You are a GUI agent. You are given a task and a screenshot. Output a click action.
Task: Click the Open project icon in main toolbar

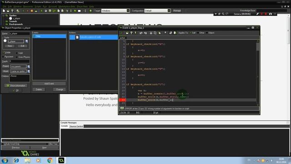[x=8, y=11]
